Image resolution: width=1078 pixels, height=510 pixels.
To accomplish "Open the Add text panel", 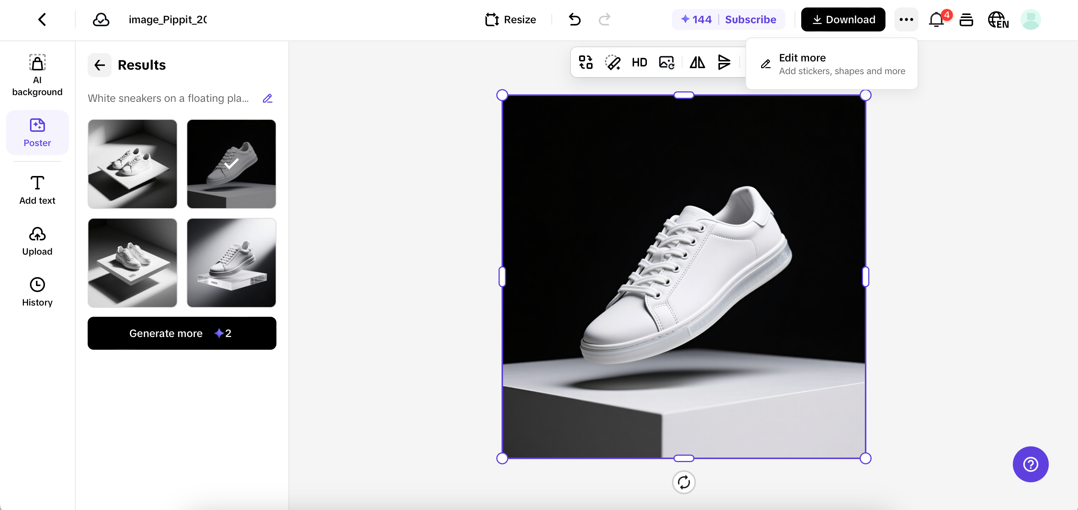I will point(37,189).
